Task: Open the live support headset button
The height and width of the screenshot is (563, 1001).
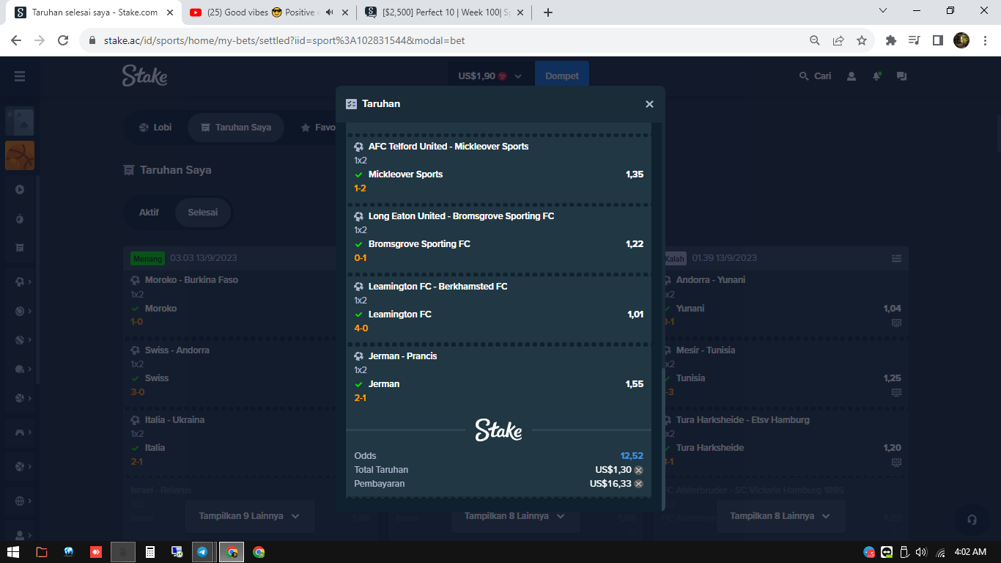Action: (972, 520)
